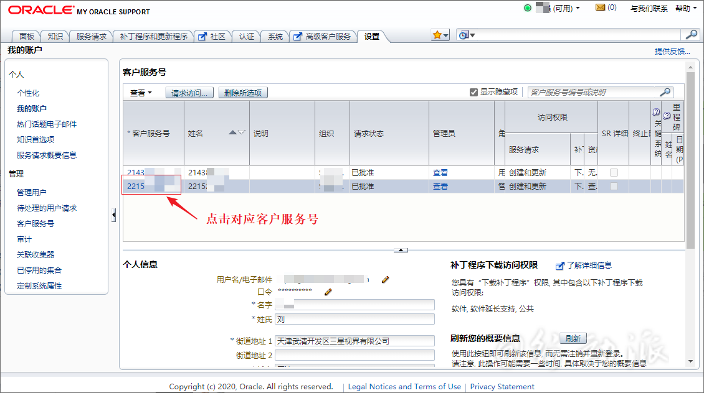Image resolution: width=704 pixels, height=393 pixels.
Task: Click help icon above 姓名 column near 里程碑
Action: (667, 116)
